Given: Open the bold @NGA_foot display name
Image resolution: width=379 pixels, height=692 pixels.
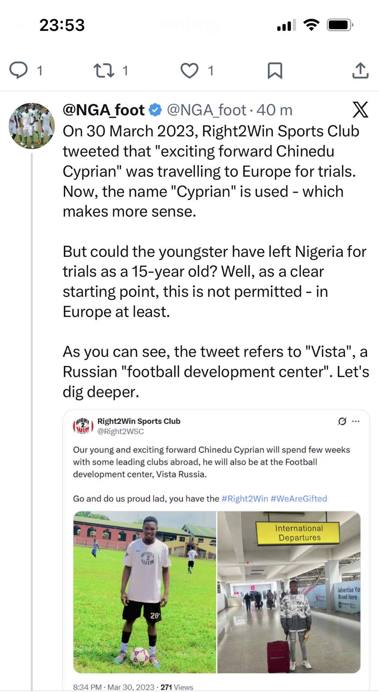Looking at the screenshot, I should (104, 110).
